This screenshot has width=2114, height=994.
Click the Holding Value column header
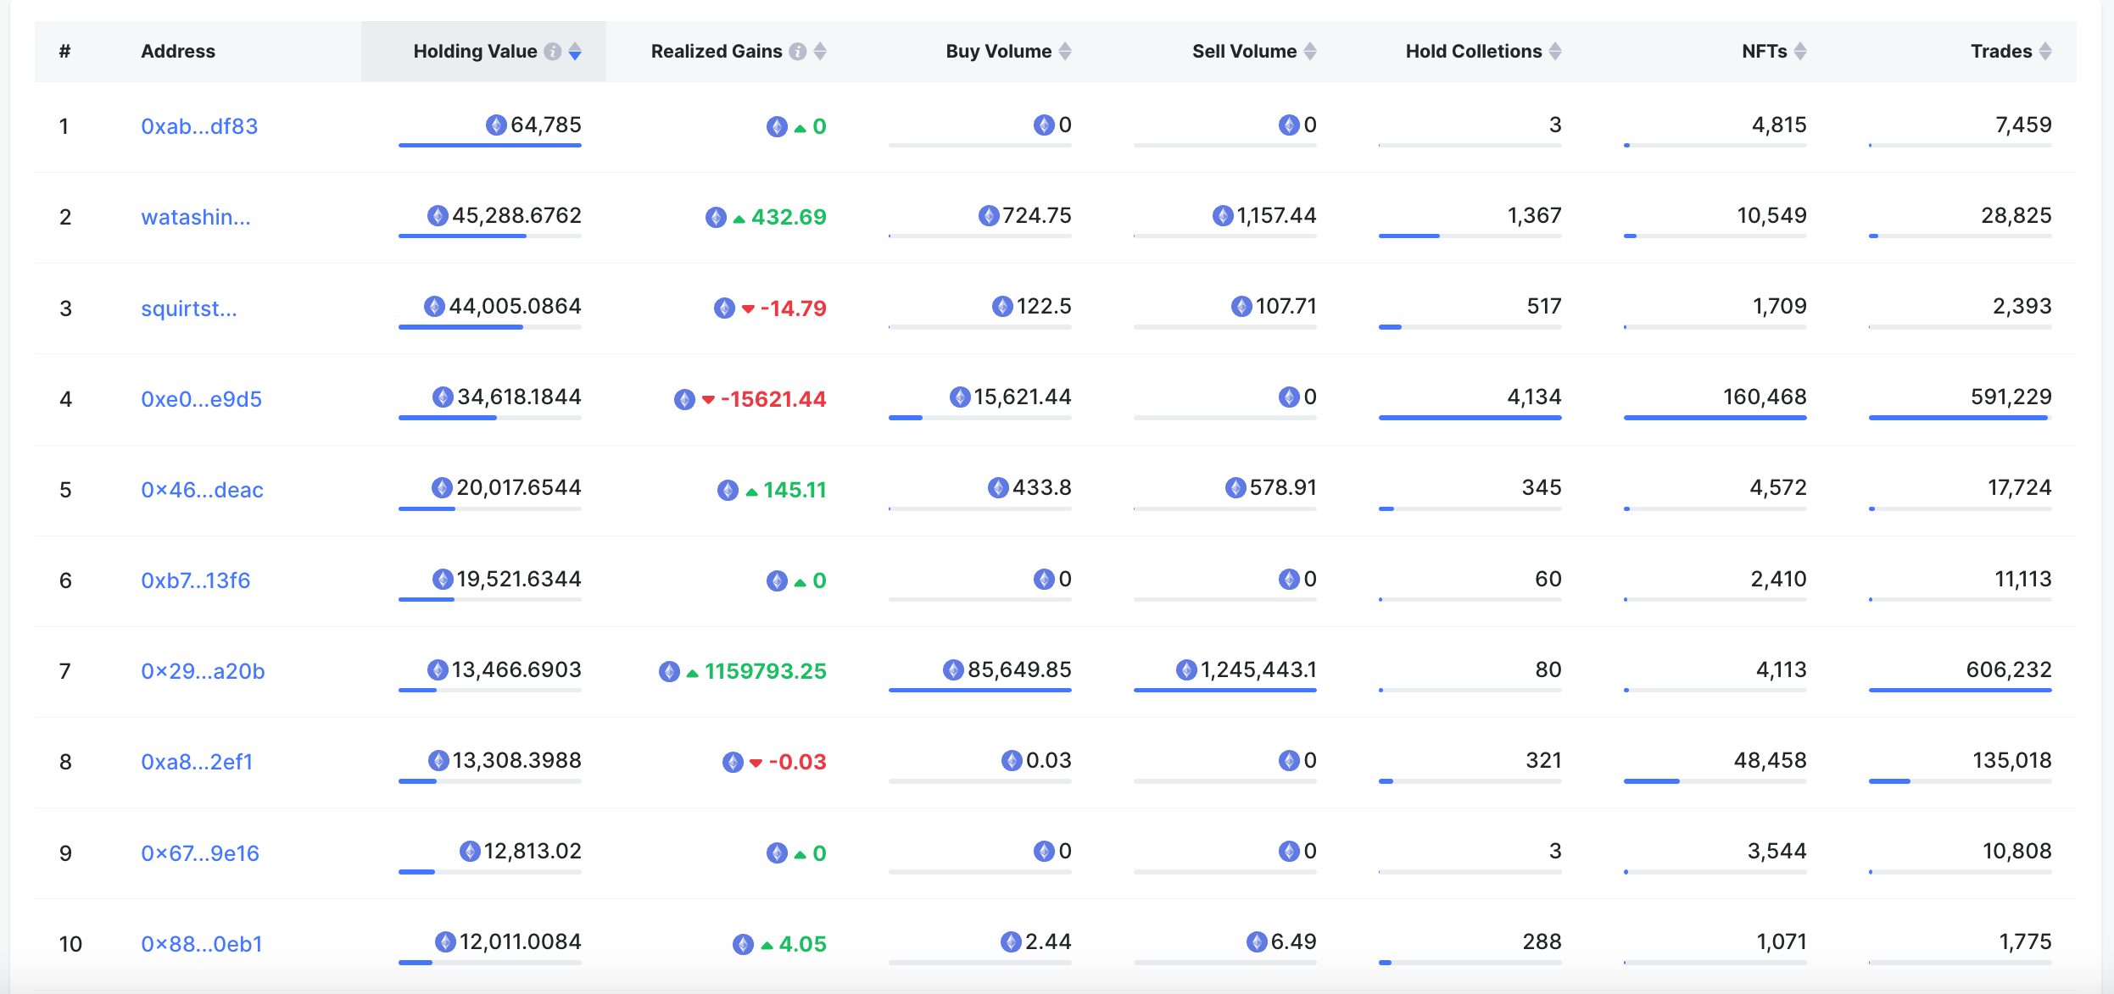(483, 52)
